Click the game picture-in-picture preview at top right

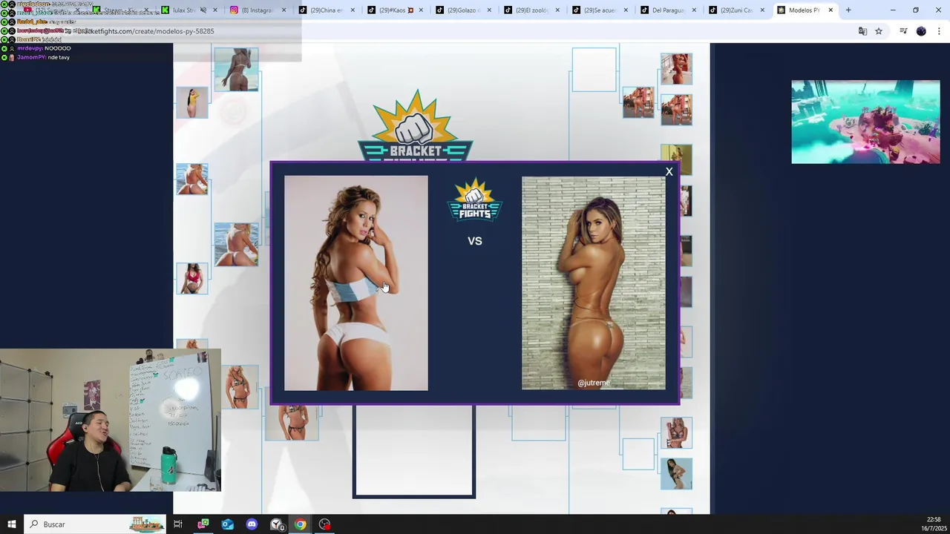pos(865,122)
